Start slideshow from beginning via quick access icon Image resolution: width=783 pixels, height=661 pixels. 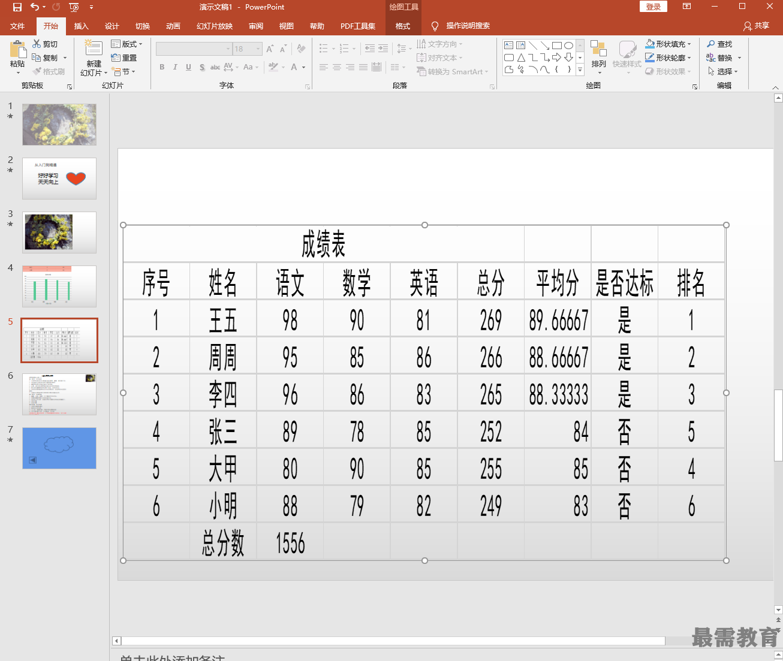[74, 7]
